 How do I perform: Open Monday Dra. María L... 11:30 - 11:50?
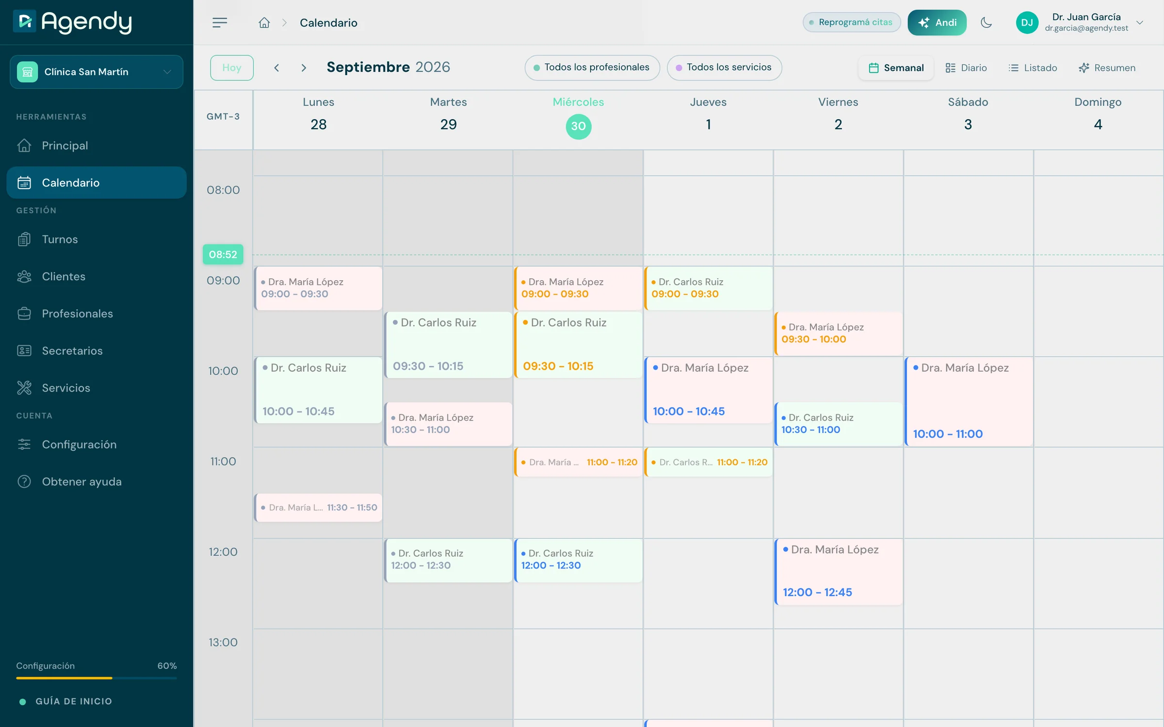pos(318,507)
